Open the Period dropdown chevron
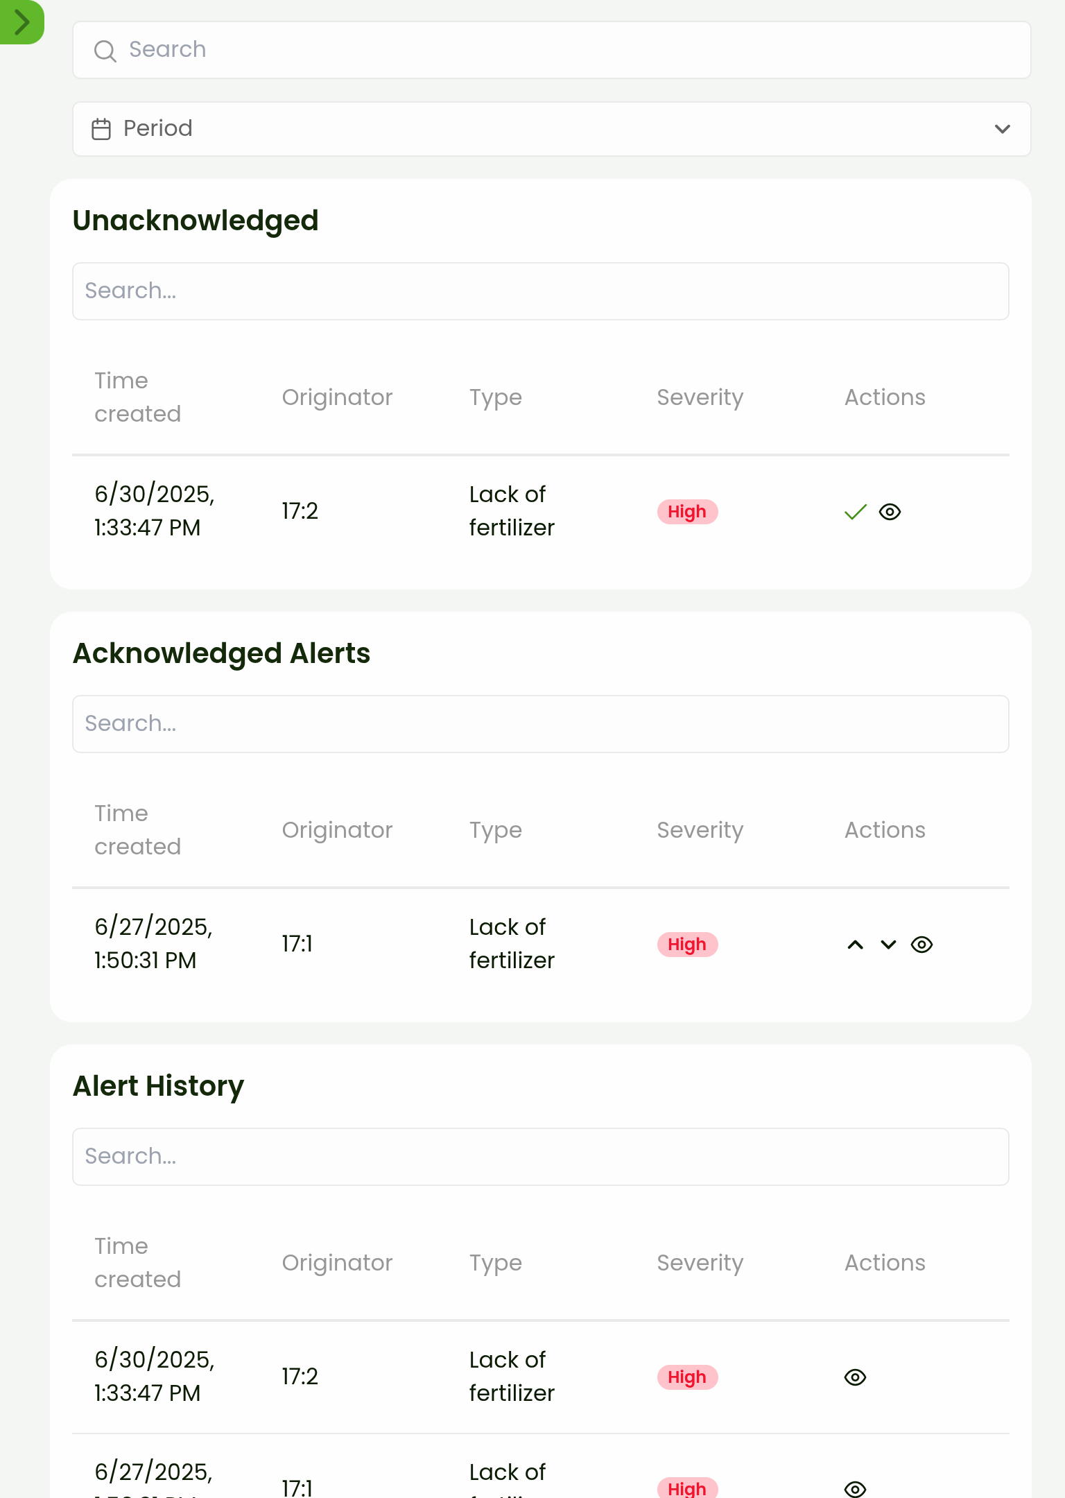The width and height of the screenshot is (1065, 1498). (x=1002, y=129)
